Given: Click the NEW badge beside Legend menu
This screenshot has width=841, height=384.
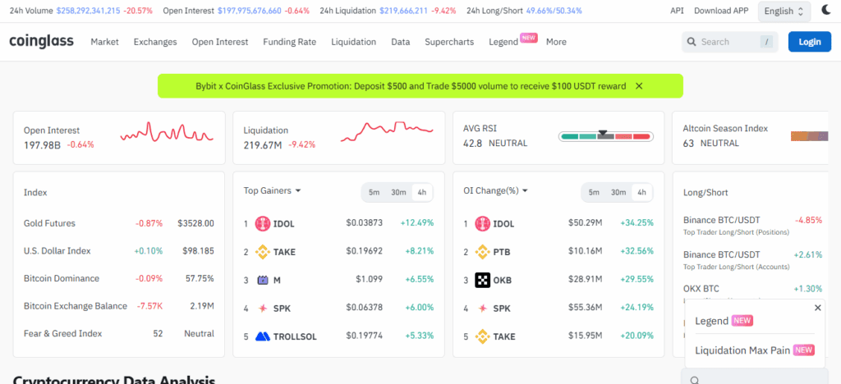Looking at the screenshot, I should [x=529, y=38].
